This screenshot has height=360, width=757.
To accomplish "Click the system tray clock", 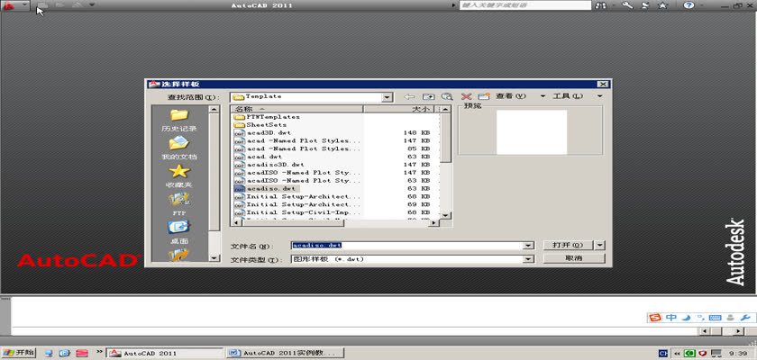I will pyautogui.click(x=739, y=354).
